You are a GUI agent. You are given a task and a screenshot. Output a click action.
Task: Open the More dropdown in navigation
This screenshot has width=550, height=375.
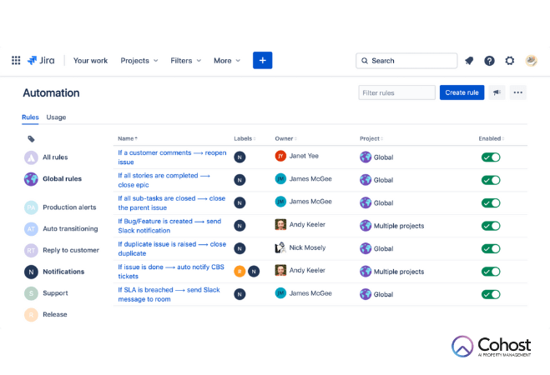227,61
